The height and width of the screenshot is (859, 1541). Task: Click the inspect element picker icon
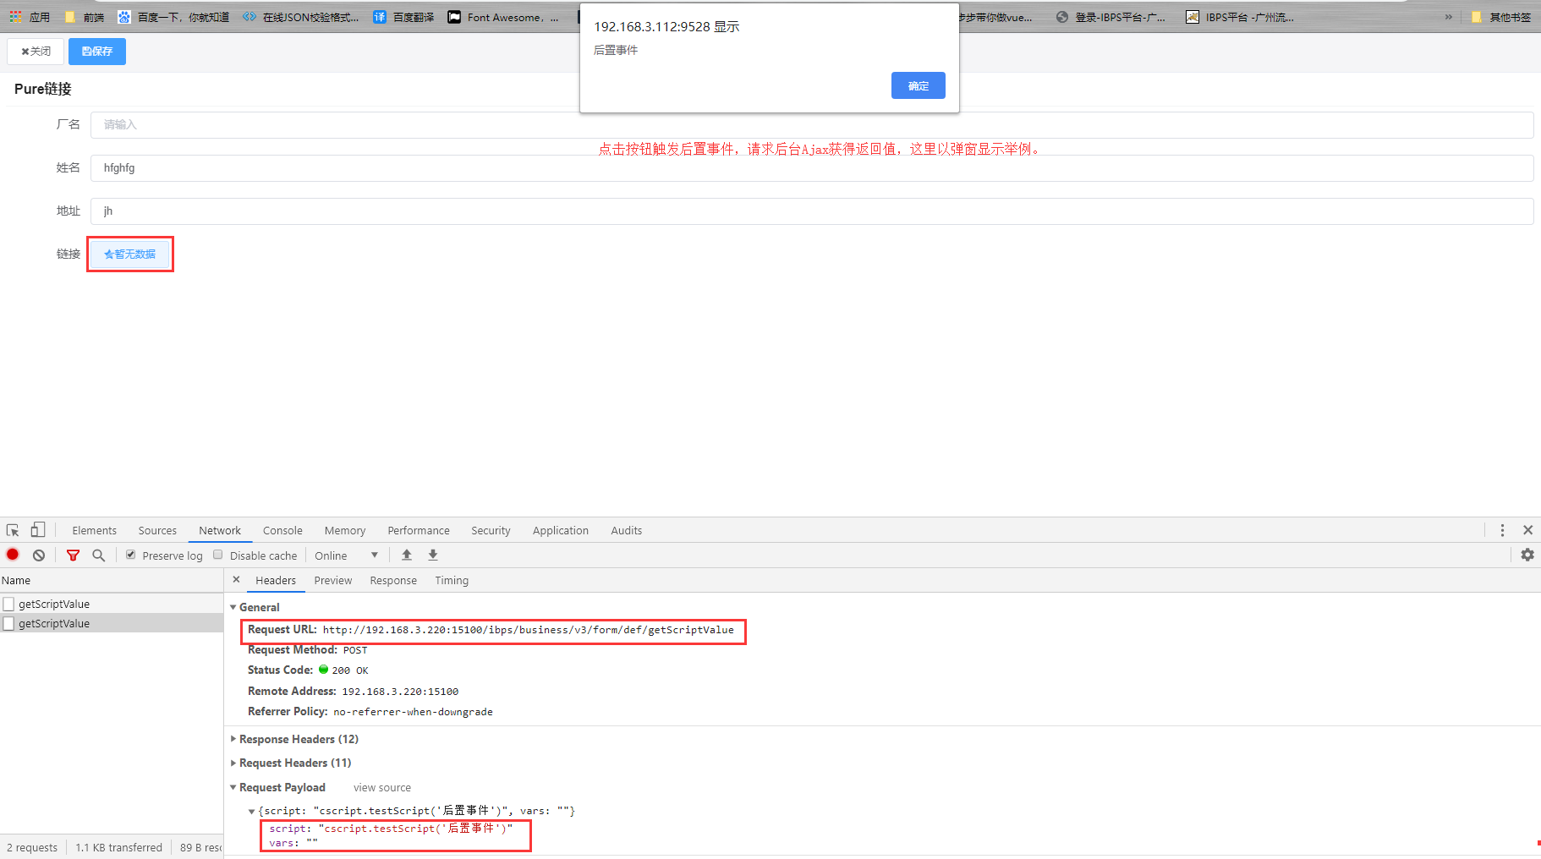point(13,530)
